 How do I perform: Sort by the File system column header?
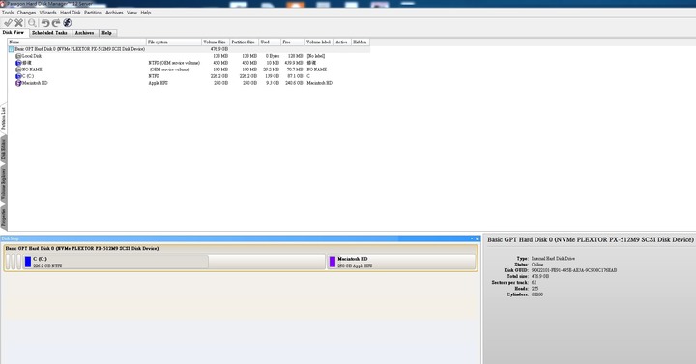click(x=174, y=42)
